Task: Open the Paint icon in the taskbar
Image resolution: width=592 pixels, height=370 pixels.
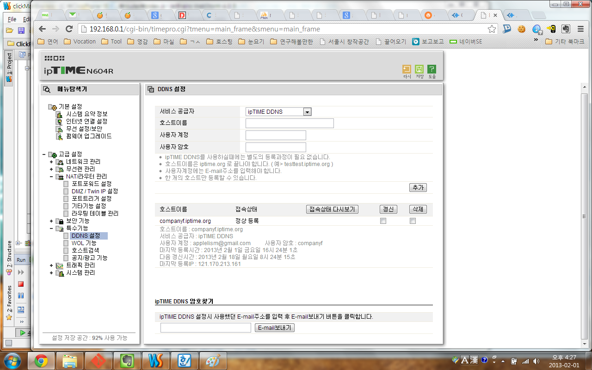Action: pyautogui.click(x=213, y=361)
